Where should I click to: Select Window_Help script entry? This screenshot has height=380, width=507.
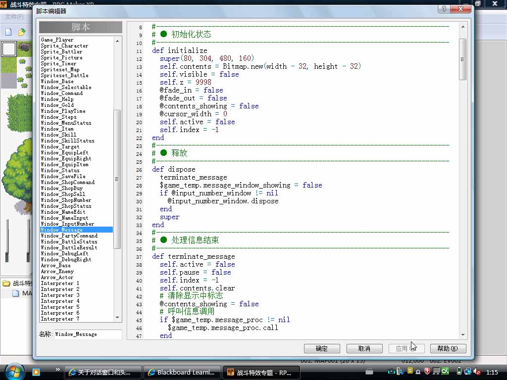(57, 99)
